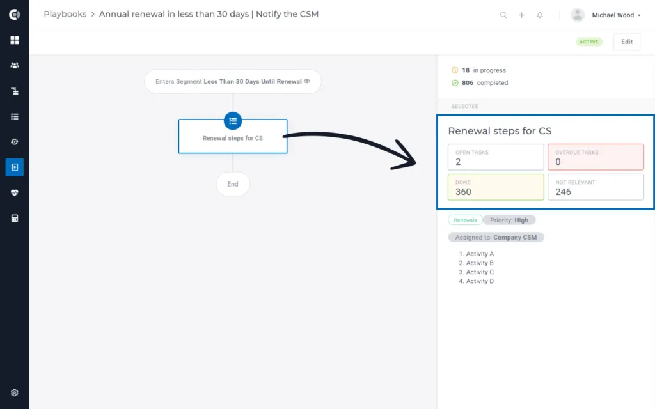Click the Priority: High tag
This screenshot has height=409, width=655.
[x=509, y=220]
